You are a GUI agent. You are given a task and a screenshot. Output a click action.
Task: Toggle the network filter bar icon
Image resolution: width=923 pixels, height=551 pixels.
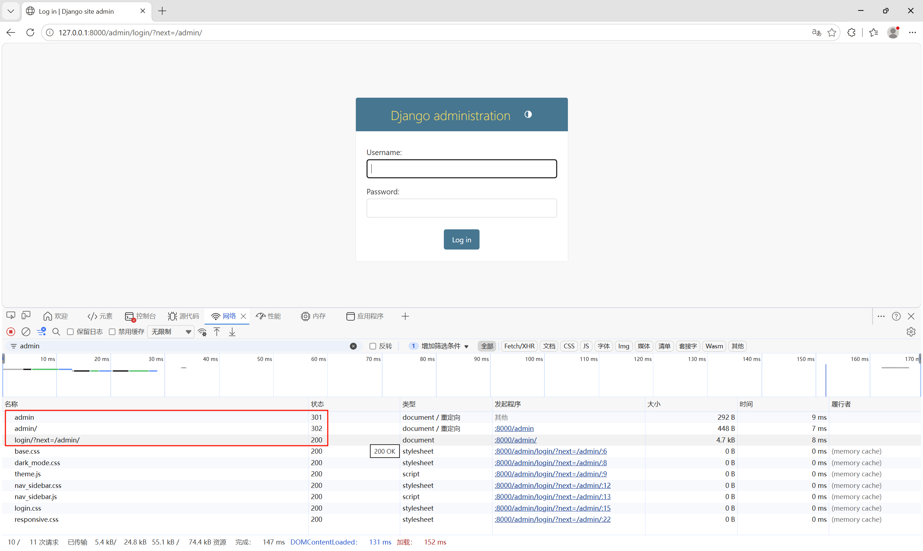click(41, 331)
